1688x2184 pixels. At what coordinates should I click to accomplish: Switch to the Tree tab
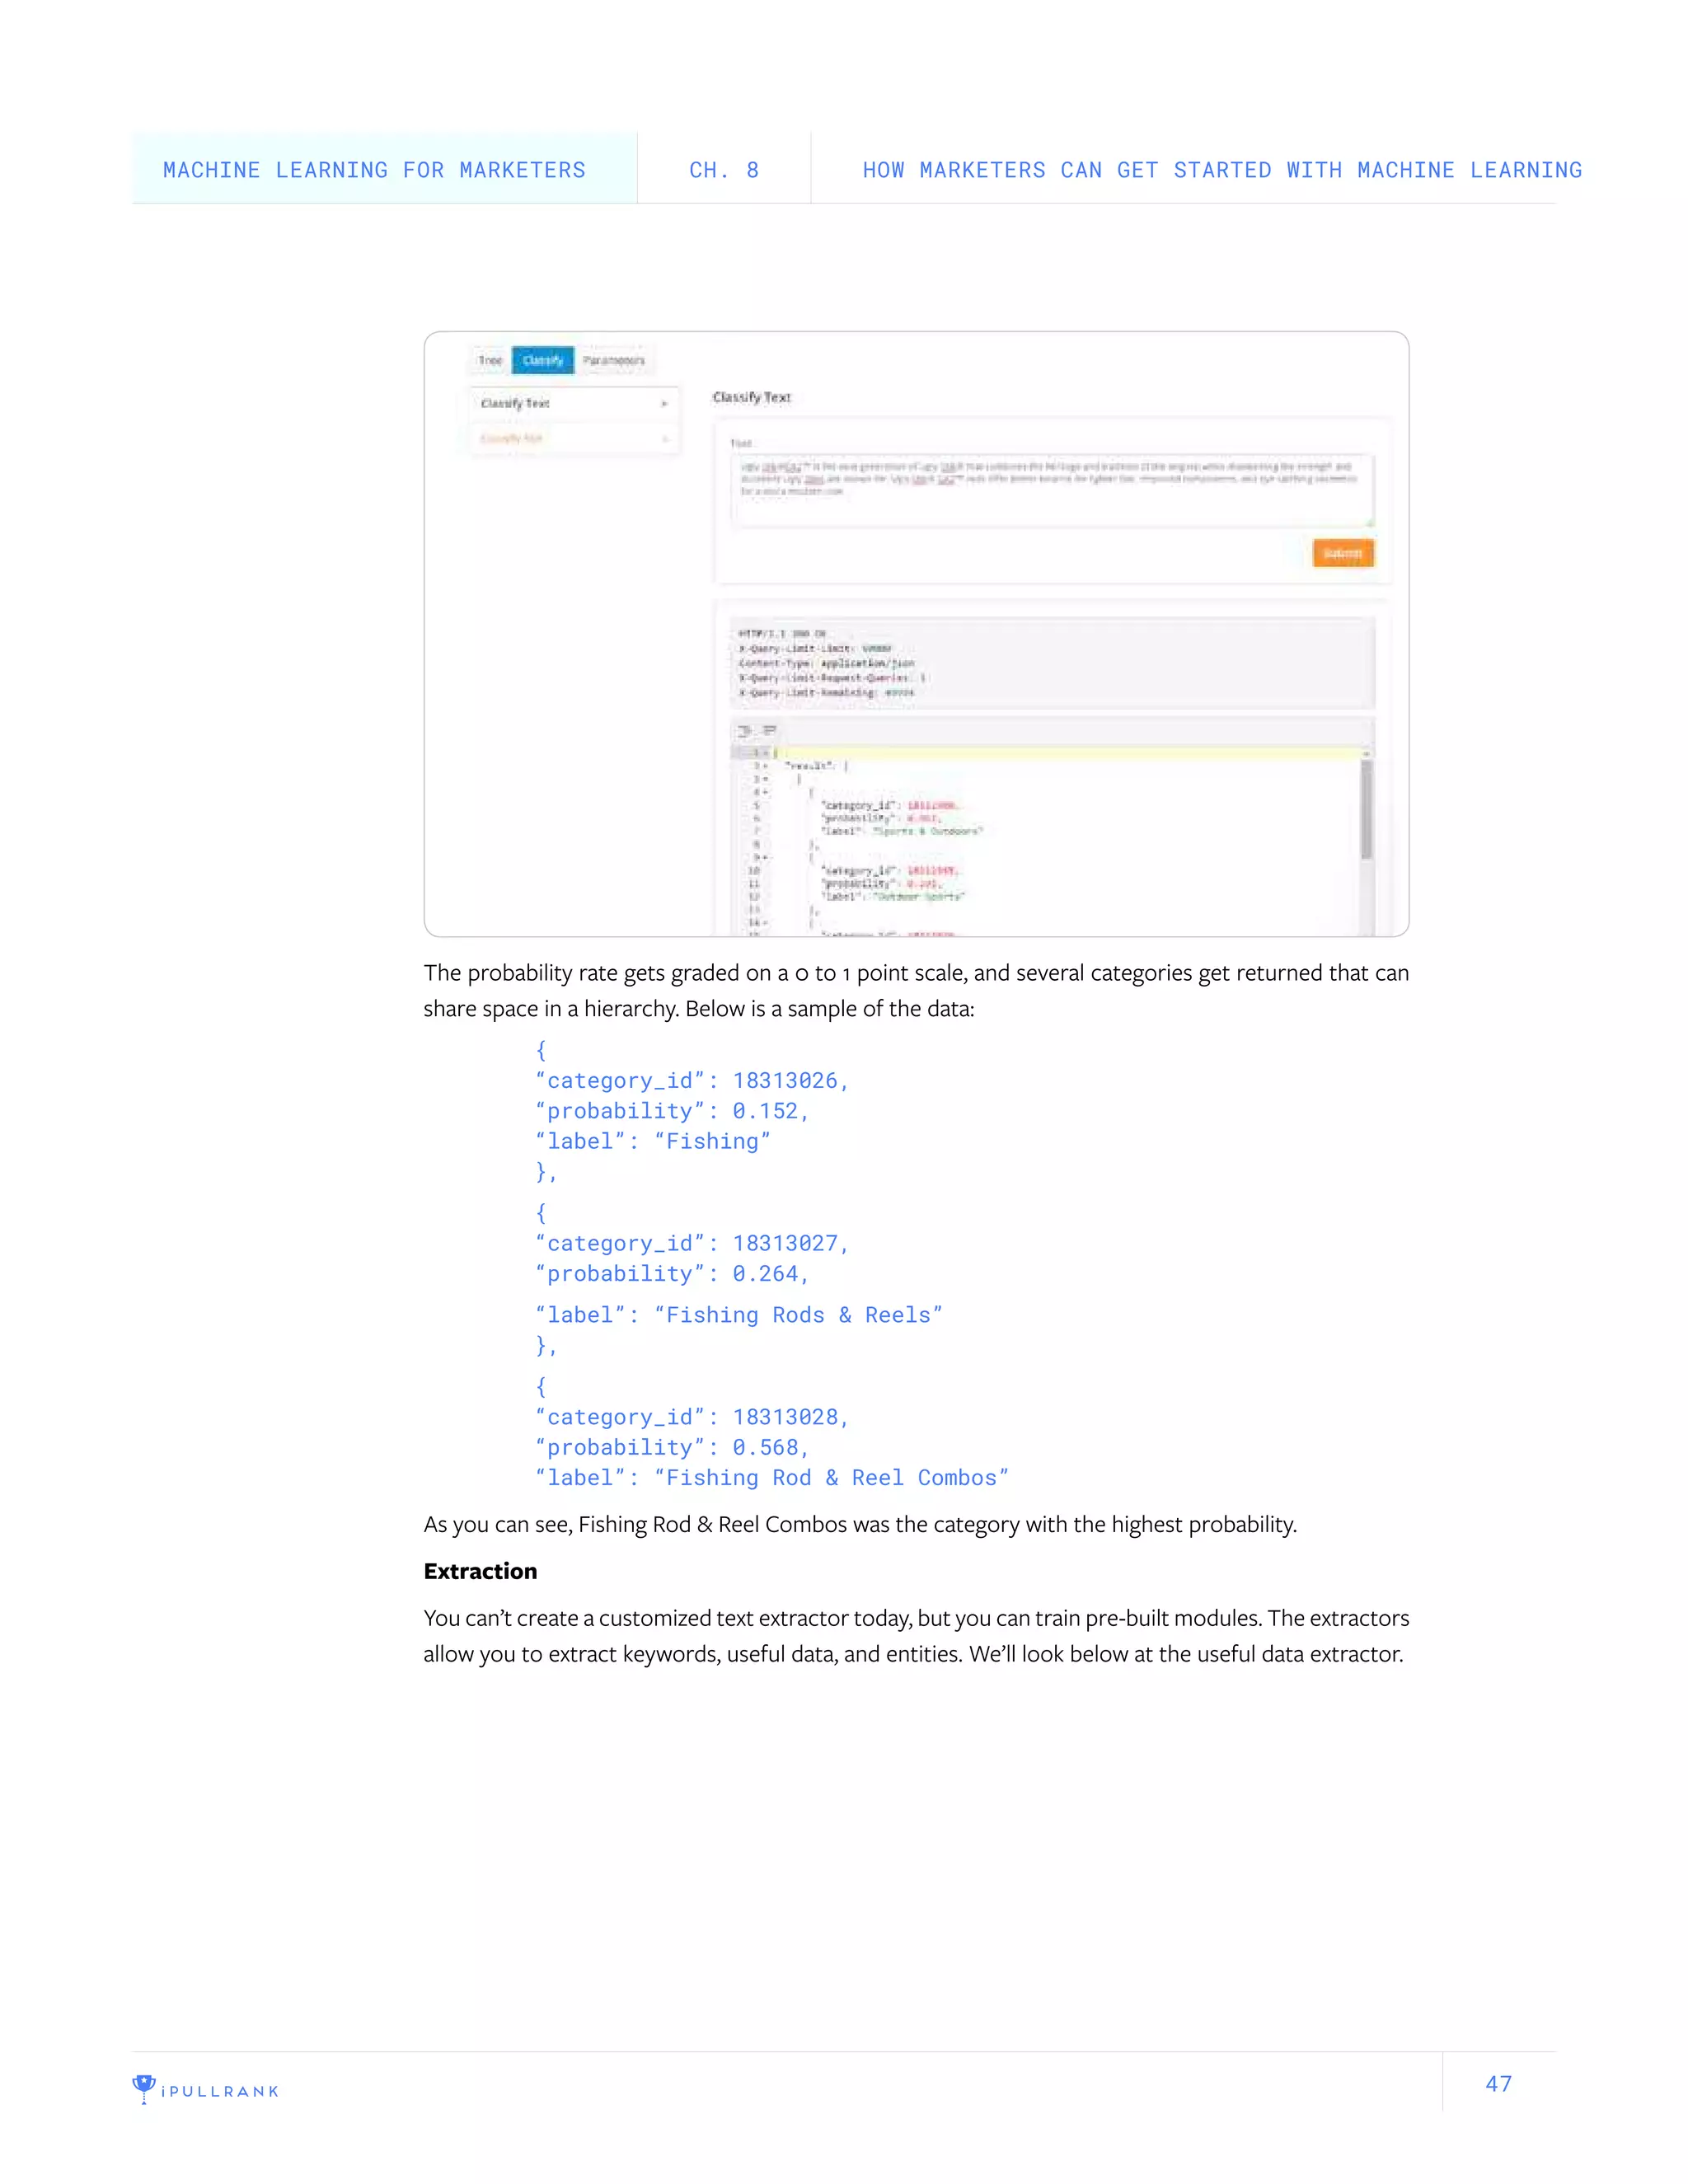pos(490,360)
